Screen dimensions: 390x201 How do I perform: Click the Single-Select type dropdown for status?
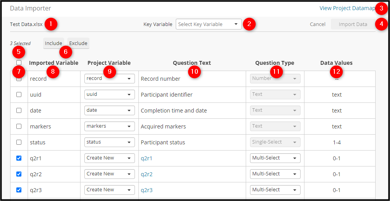(275, 142)
